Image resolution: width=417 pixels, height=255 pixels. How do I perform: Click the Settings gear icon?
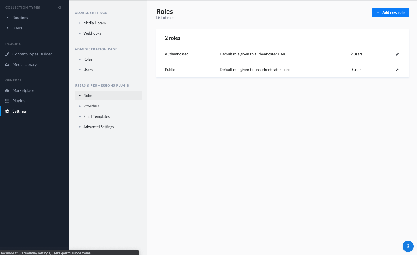click(7, 111)
